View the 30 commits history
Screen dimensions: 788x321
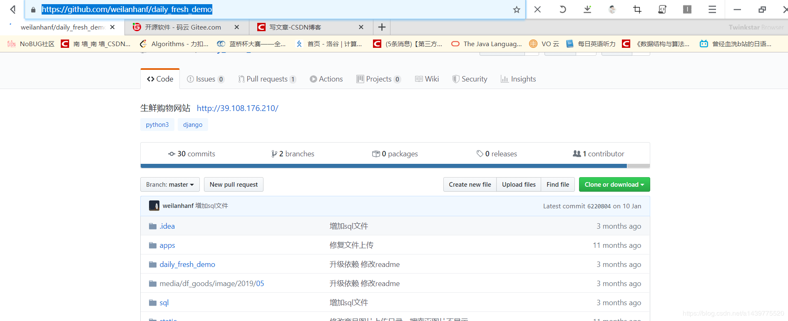(191, 154)
